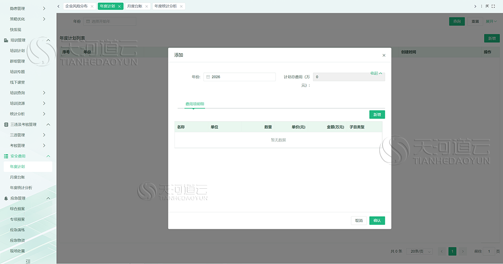
Task: Click 新增 button inside the 添加 dialog
Action: click(x=377, y=114)
